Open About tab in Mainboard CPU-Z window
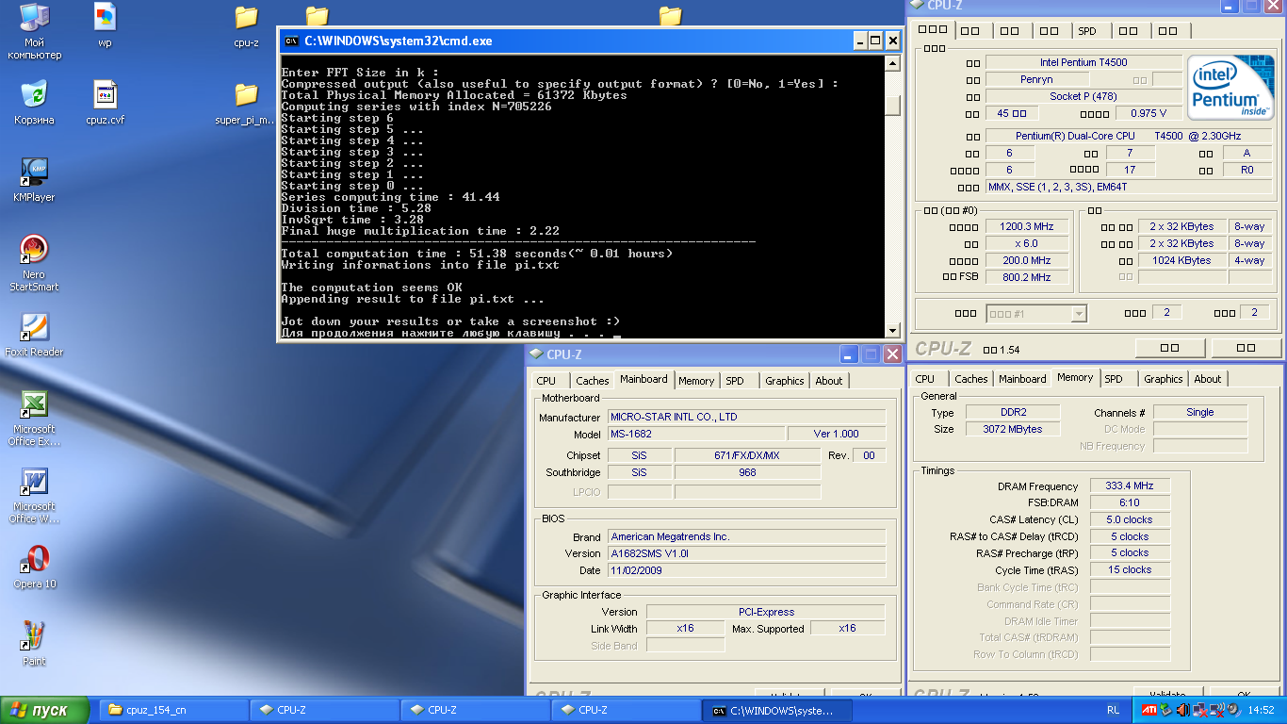This screenshot has width=1287, height=724. [x=829, y=381]
